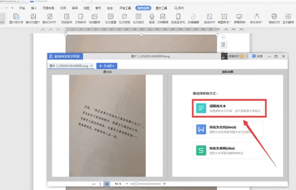The width and height of the screenshot is (296, 190).
Task: Click the 查找 search box
Action: click(x=179, y=8)
